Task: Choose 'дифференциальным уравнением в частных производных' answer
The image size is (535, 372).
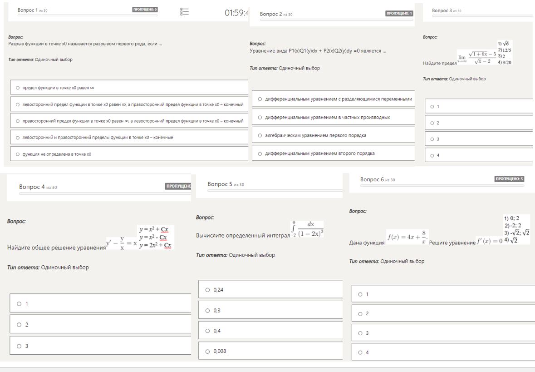Action: point(260,118)
